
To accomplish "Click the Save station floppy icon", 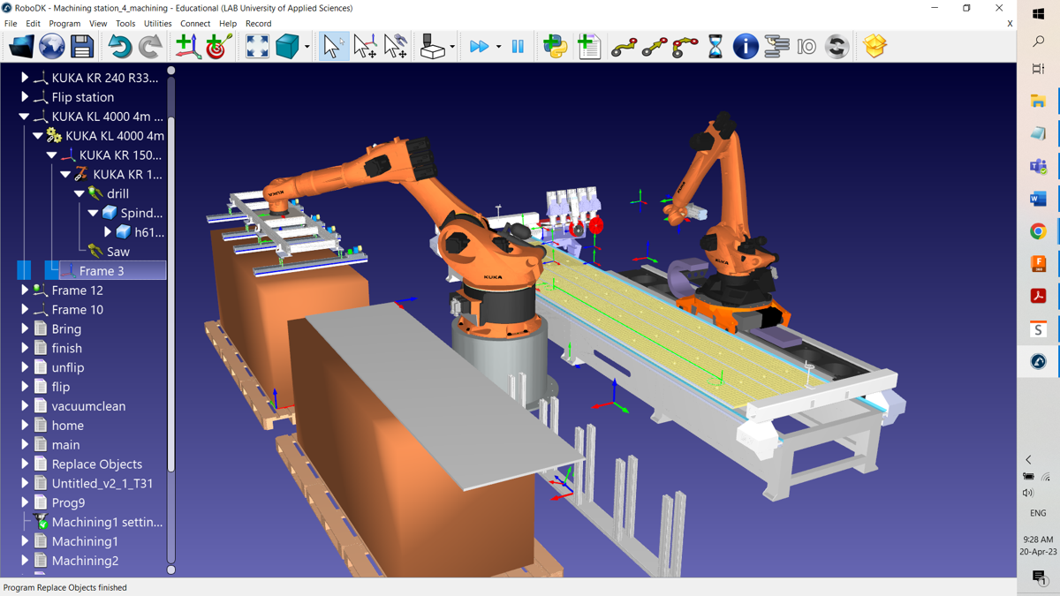I will [x=82, y=47].
